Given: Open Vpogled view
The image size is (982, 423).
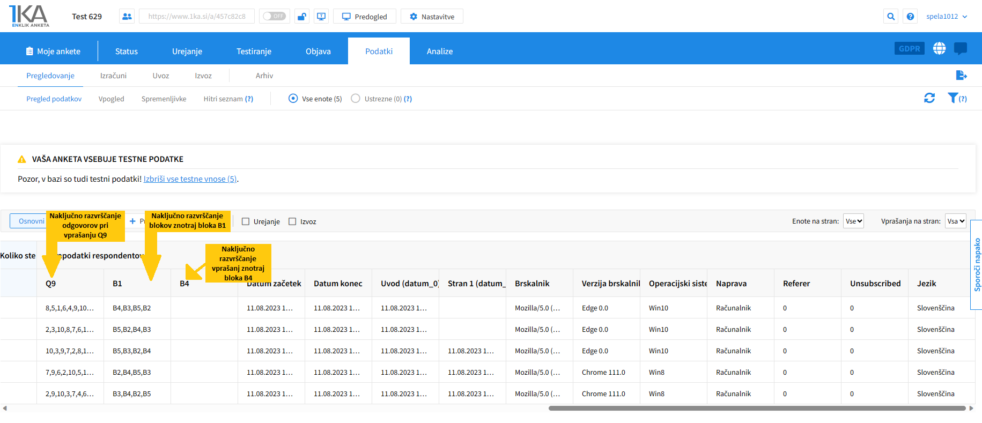Looking at the screenshot, I should pos(111,99).
